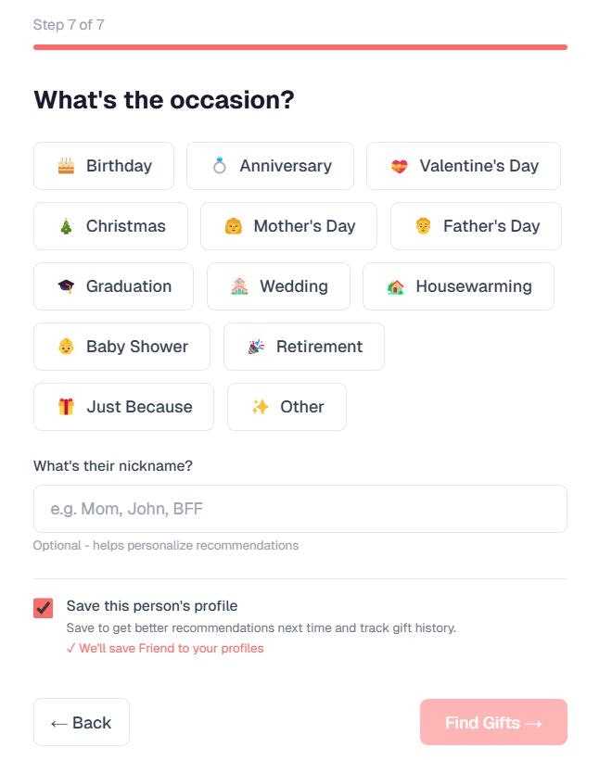Click the step progress bar
The height and width of the screenshot is (760, 612).
pos(300,46)
